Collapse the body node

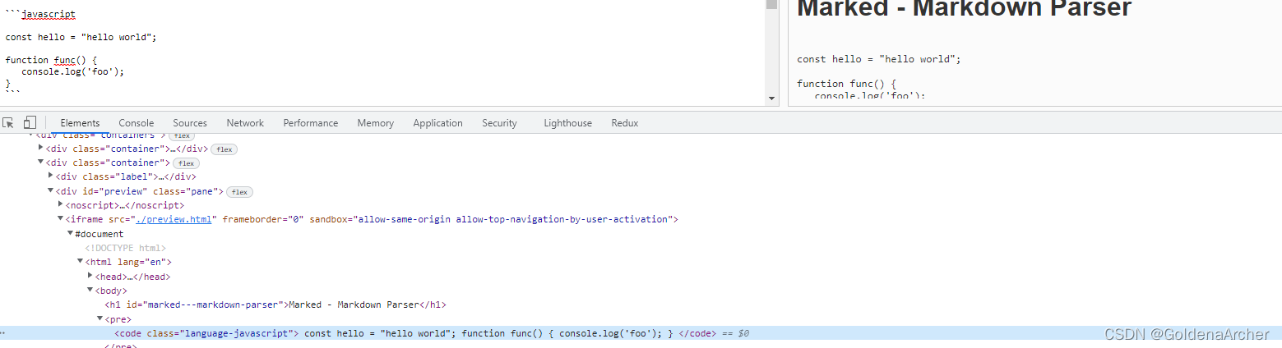click(x=90, y=291)
